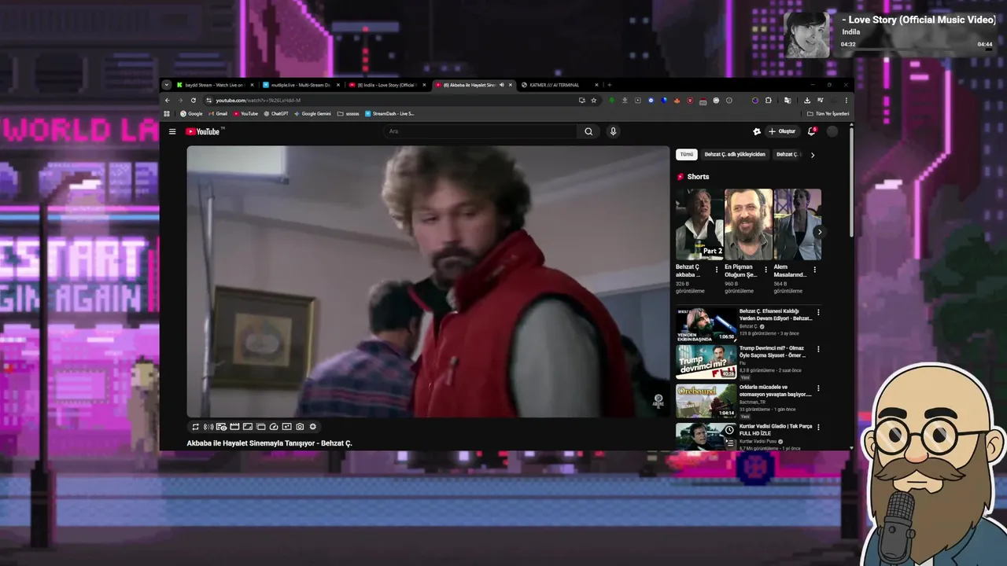Open the Google bookmark
The width and height of the screenshot is (1007, 566).
(x=191, y=113)
